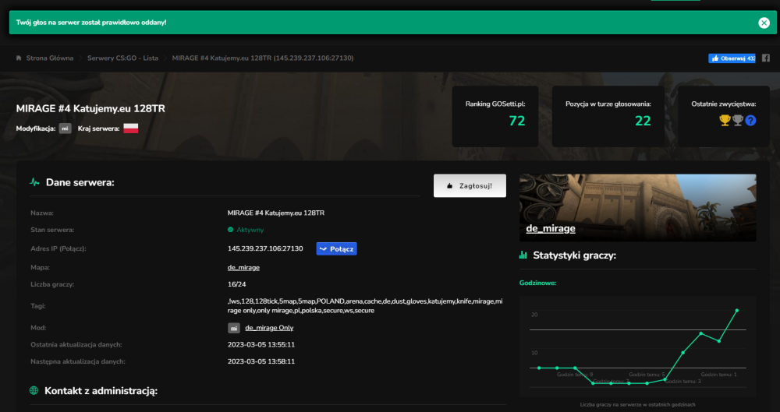Click the Ranking GOSetti.pl value 72
This screenshot has height=412, width=780.
coord(517,121)
